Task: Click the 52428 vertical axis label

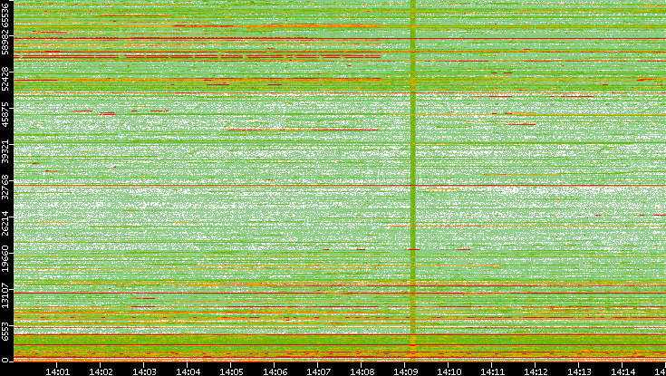Action: tap(5, 78)
